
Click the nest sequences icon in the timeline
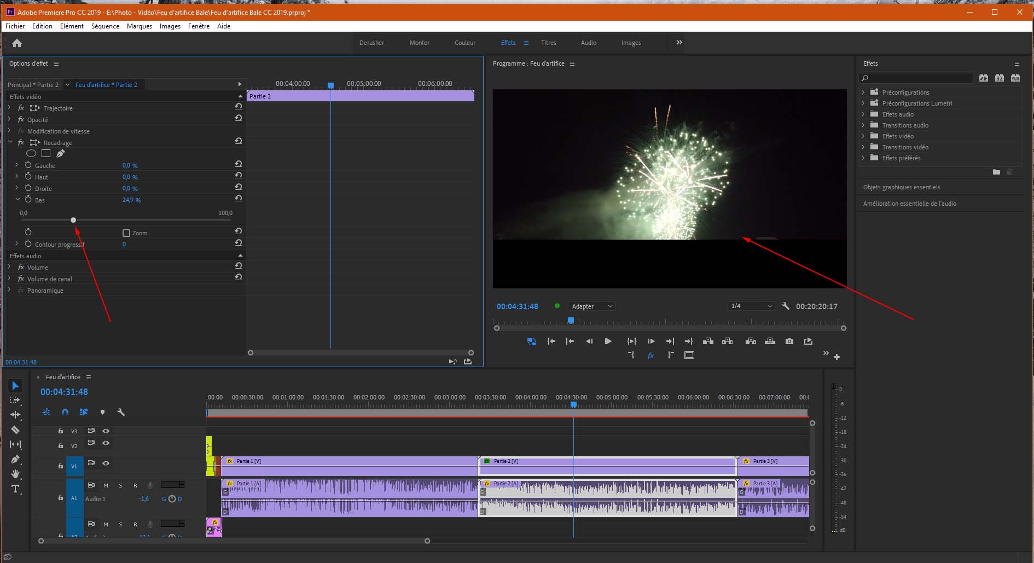pyautogui.click(x=47, y=412)
